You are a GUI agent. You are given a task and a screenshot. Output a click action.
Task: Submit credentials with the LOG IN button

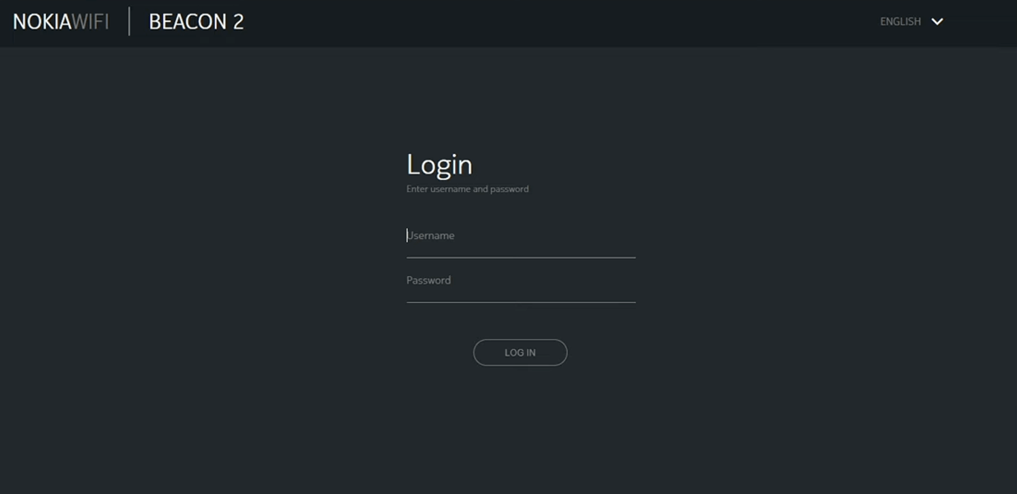point(520,353)
